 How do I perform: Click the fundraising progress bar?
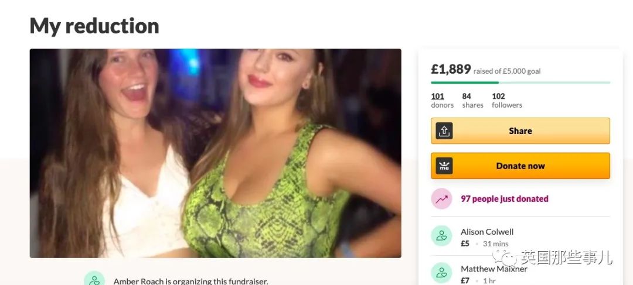(520, 83)
